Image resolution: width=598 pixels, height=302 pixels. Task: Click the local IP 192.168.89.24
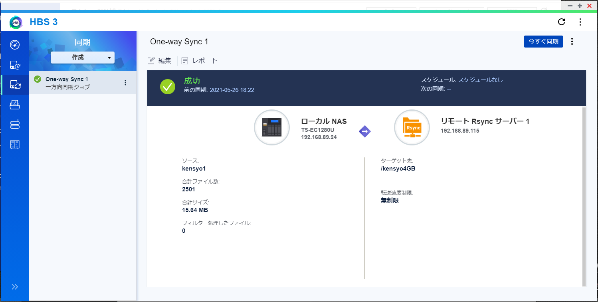coord(320,137)
